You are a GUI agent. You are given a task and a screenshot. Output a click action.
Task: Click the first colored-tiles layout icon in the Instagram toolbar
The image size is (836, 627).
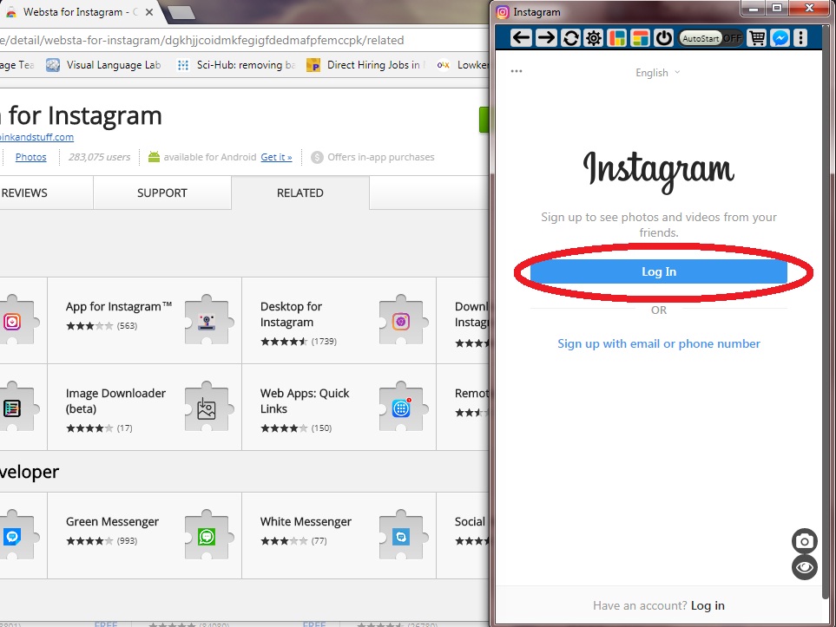[617, 38]
